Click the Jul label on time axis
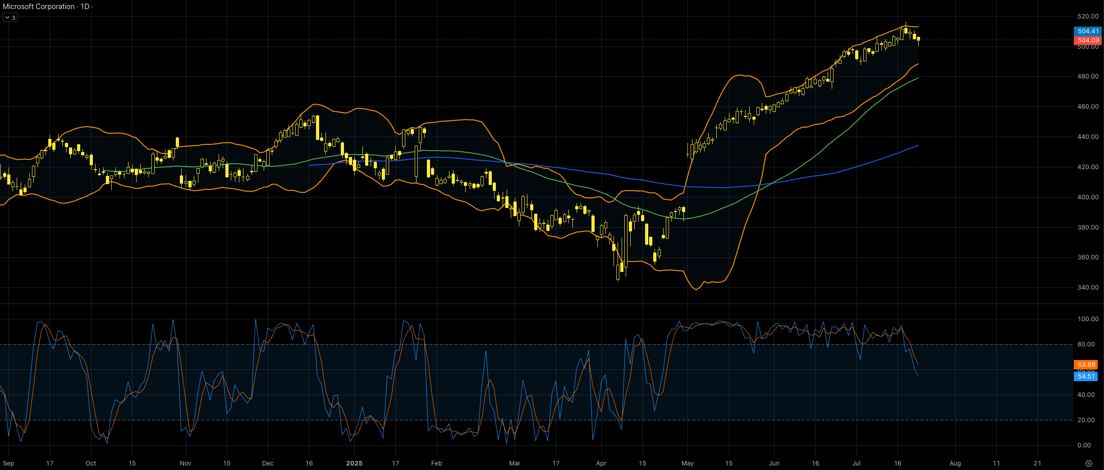Image resolution: width=1104 pixels, height=470 pixels. pyautogui.click(x=856, y=463)
